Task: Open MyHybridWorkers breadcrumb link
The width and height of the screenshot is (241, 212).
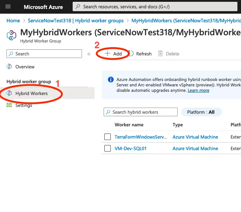Action: [186, 21]
